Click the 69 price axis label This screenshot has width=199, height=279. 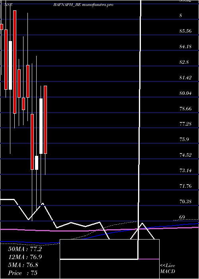pos(182,217)
